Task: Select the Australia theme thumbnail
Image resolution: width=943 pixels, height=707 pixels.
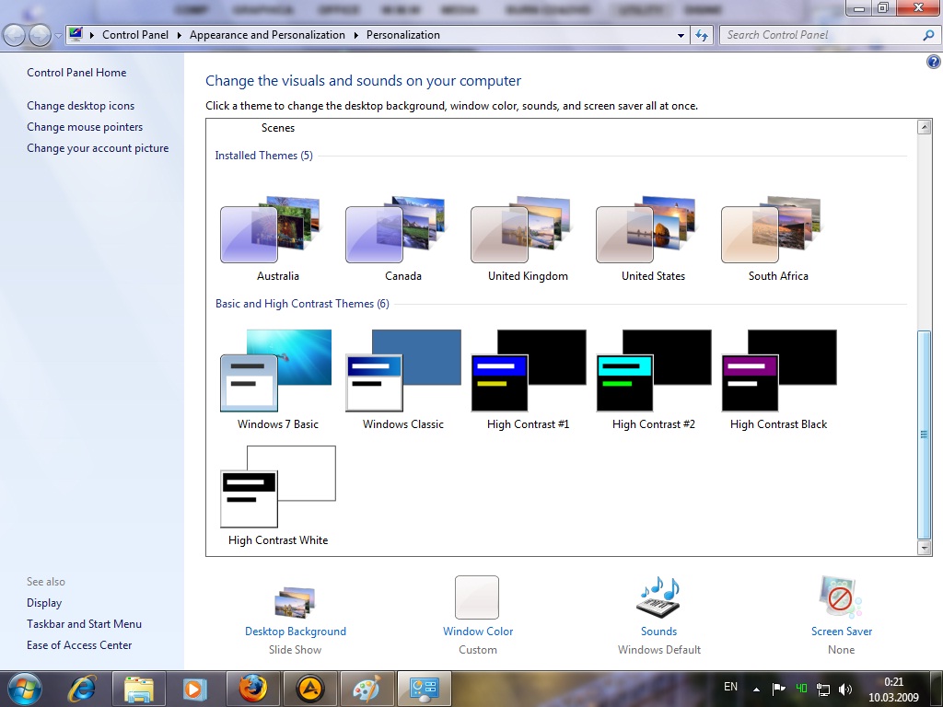Action: 271,229
